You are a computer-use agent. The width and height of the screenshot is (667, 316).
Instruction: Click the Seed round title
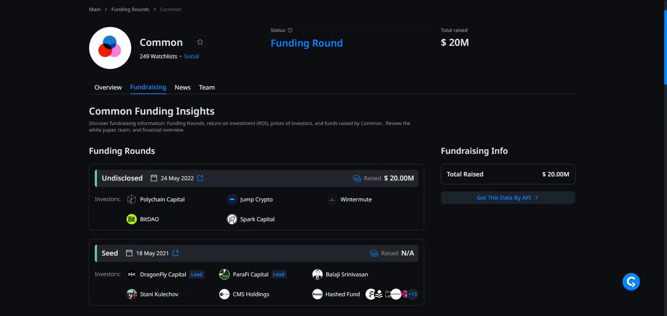(110, 253)
